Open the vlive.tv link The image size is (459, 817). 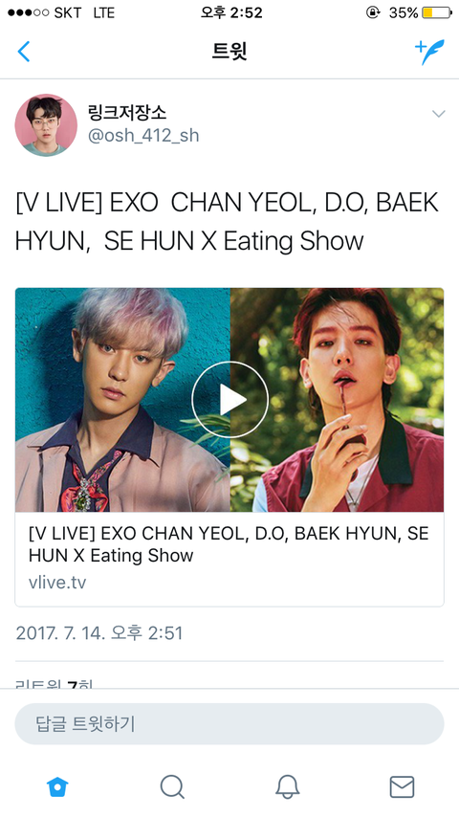coord(57,582)
